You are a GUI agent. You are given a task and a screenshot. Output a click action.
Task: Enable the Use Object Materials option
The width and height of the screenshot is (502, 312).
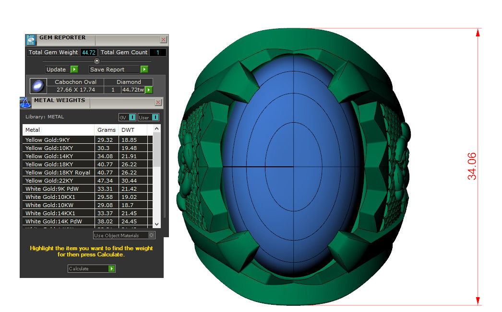point(152,235)
